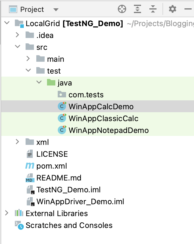Click the main folder icon
The width and height of the screenshot is (194, 244).
pyautogui.click(x=40, y=58)
